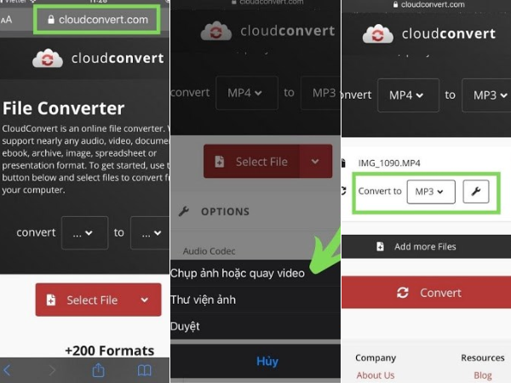Open the empty 'convert' source format dropdown
511x383 pixels.
pyautogui.click(x=84, y=232)
